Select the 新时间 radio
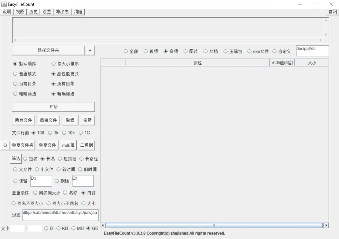This screenshot has width=339, height=239. (66, 169)
